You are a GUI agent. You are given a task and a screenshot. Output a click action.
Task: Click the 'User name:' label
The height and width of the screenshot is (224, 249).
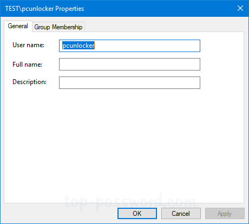click(28, 45)
